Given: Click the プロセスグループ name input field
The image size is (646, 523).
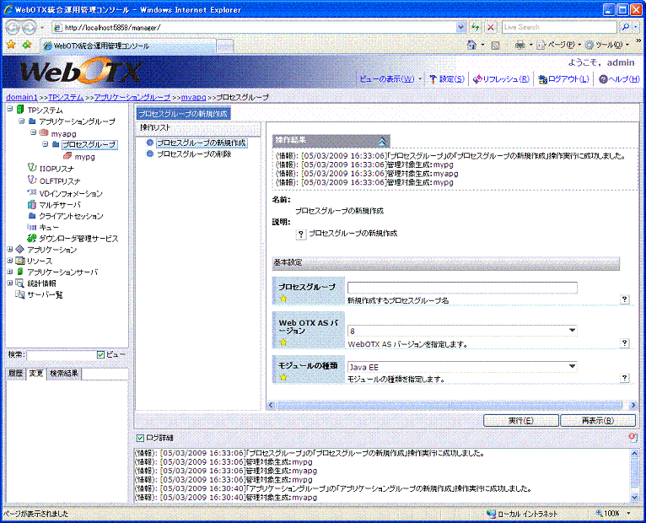Looking at the screenshot, I should click(462, 288).
